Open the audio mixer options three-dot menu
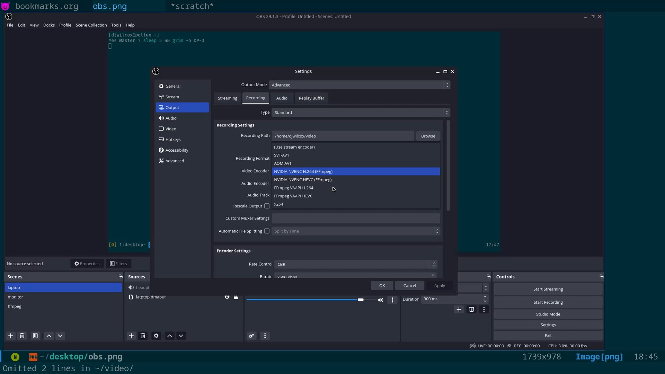Screen dimensions: 665x374 click(265, 336)
